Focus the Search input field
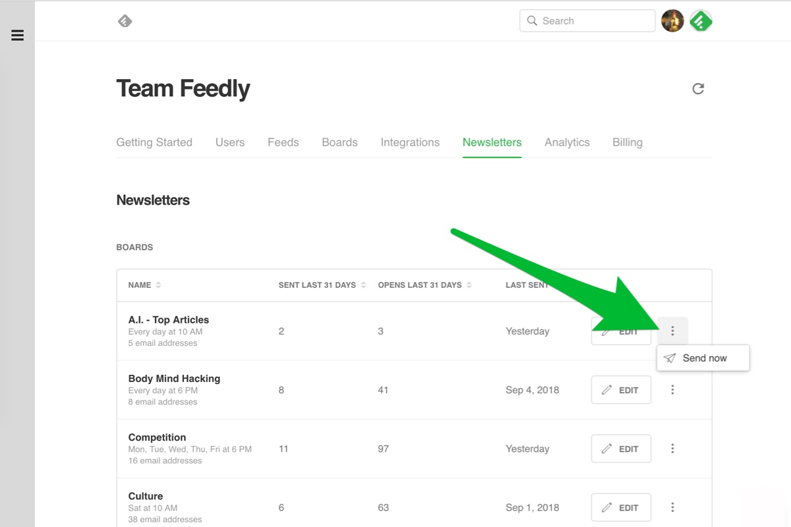The width and height of the screenshot is (791, 527). tap(587, 21)
